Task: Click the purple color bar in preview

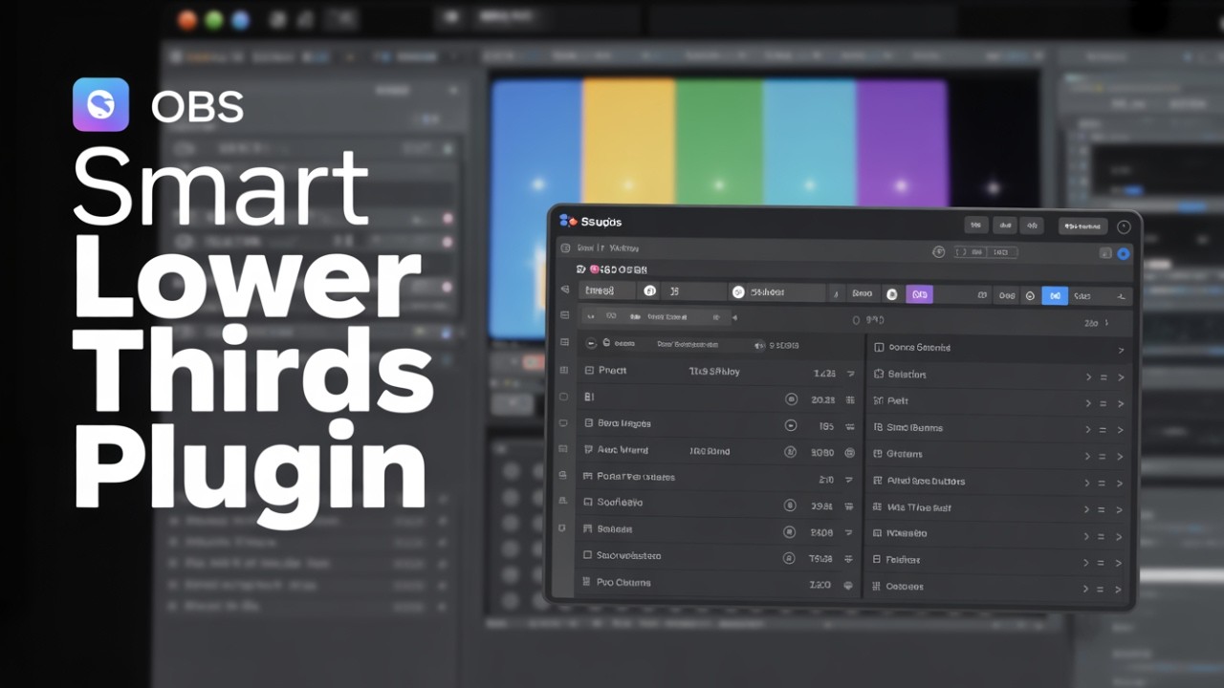Action: tap(902, 143)
